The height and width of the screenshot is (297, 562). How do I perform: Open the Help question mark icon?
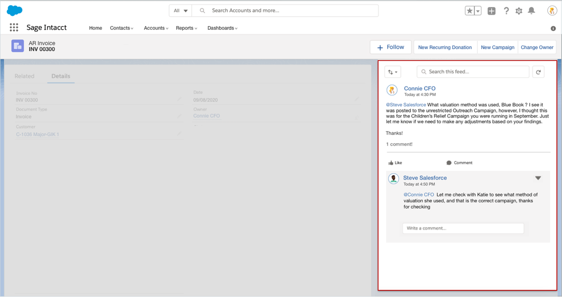pyautogui.click(x=506, y=11)
